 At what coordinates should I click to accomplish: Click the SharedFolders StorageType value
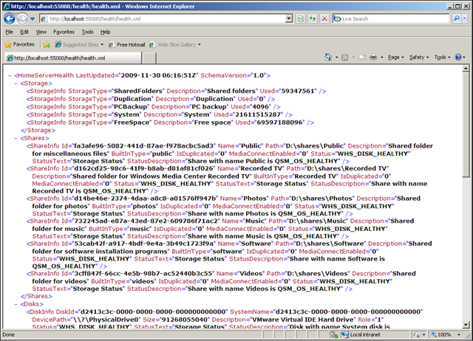(x=138, y=91)
